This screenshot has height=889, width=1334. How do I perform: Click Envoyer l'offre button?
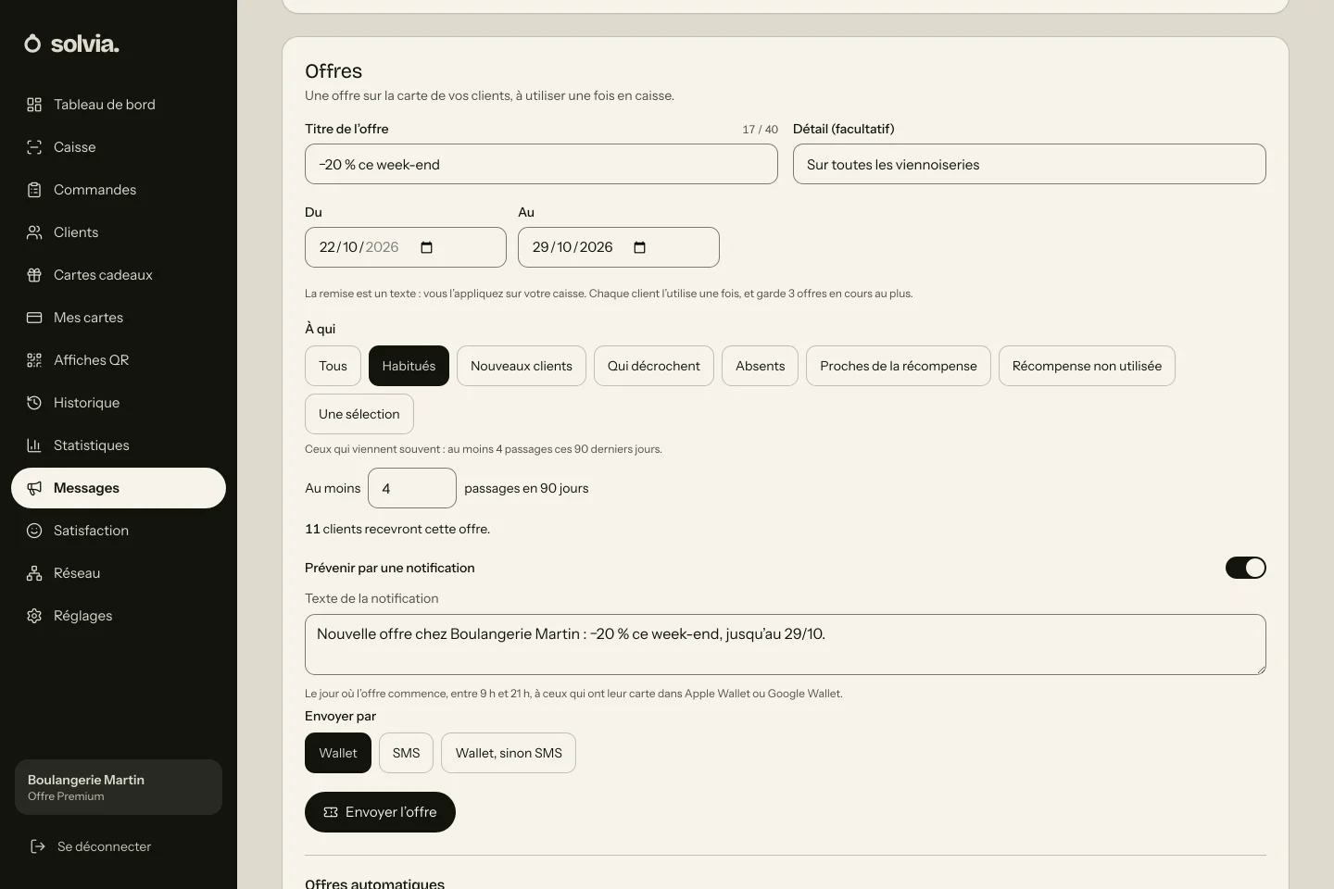pyautogui.click(x=380, y=812)
